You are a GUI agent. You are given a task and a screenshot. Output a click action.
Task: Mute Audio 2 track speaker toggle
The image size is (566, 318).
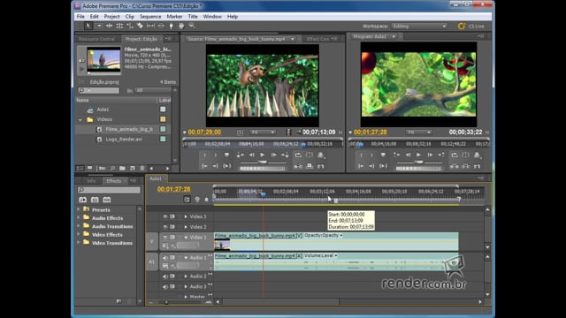click(x=165, y=276)
